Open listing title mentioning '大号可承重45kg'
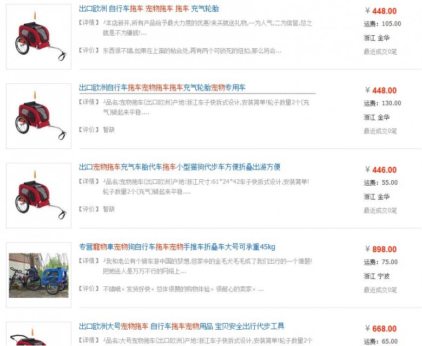The width and height of the screenshot is (422, 346). 177,247
